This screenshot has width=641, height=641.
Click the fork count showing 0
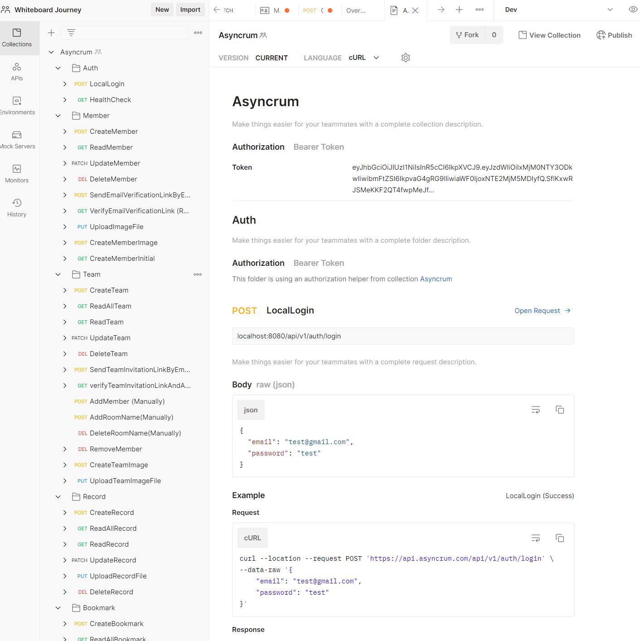(494, 35)
